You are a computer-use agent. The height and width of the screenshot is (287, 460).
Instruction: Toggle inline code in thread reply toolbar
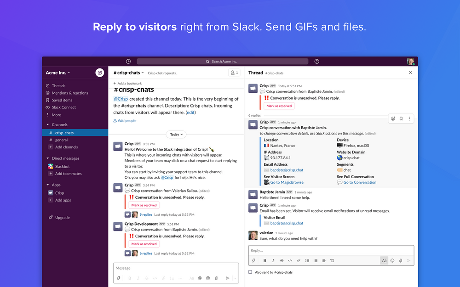(290, 261)
